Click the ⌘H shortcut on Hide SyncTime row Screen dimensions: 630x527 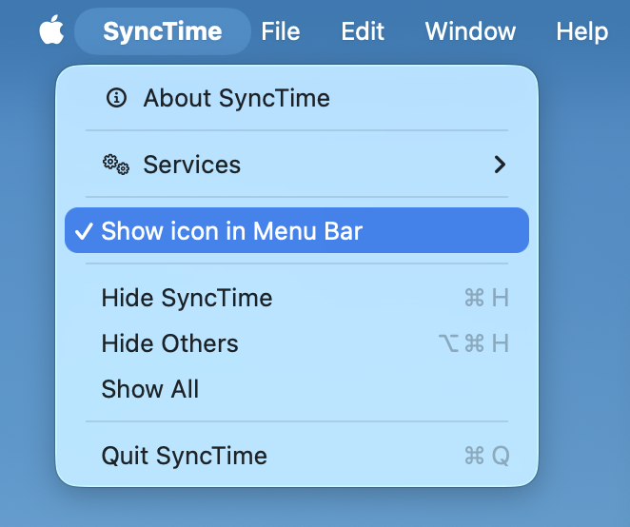click(485, 298)
